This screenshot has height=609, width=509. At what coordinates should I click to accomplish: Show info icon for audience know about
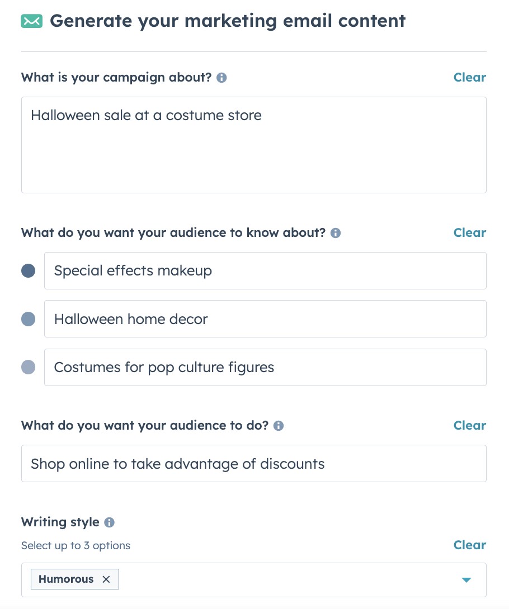336,233
